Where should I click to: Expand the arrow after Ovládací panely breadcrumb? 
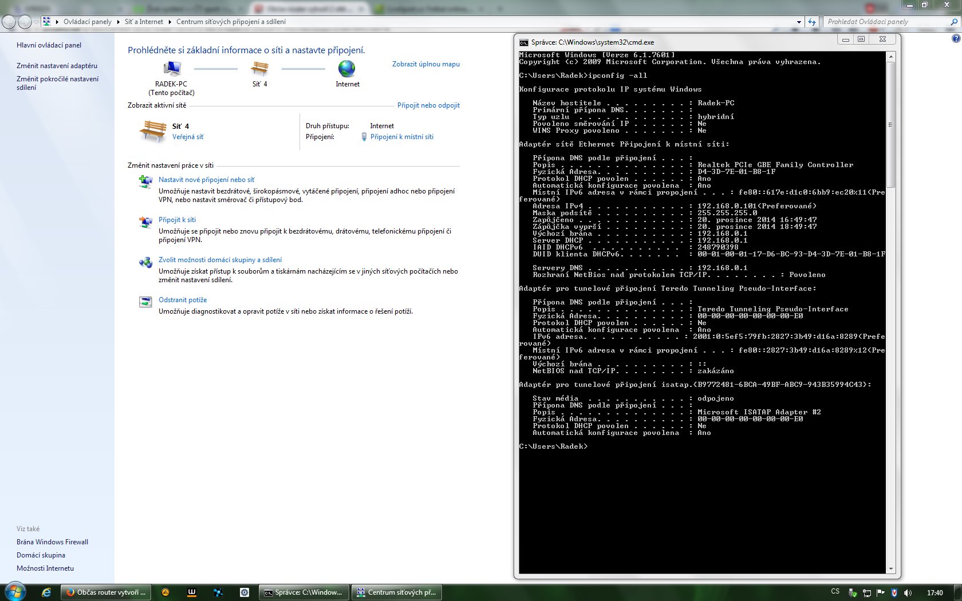click(x=118, y=22)
